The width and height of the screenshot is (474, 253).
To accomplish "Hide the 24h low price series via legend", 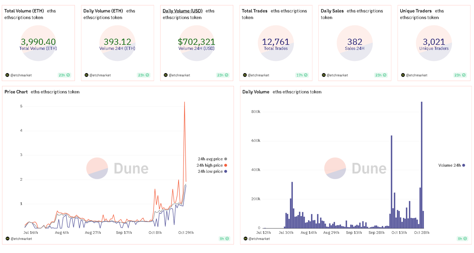I will point(210,171).
